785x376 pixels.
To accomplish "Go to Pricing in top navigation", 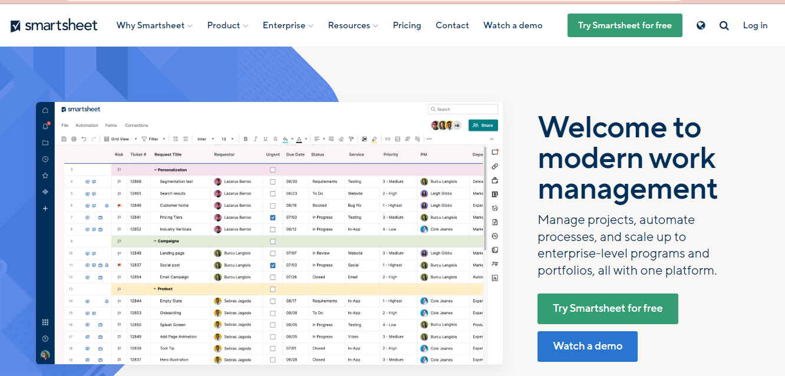I will coord(407,25).
